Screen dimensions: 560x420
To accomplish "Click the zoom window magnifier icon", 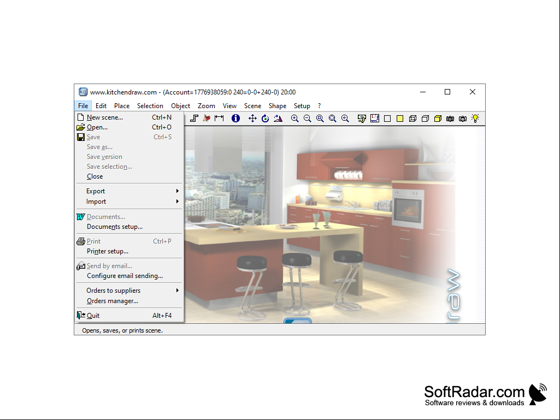I will [320, 119].
